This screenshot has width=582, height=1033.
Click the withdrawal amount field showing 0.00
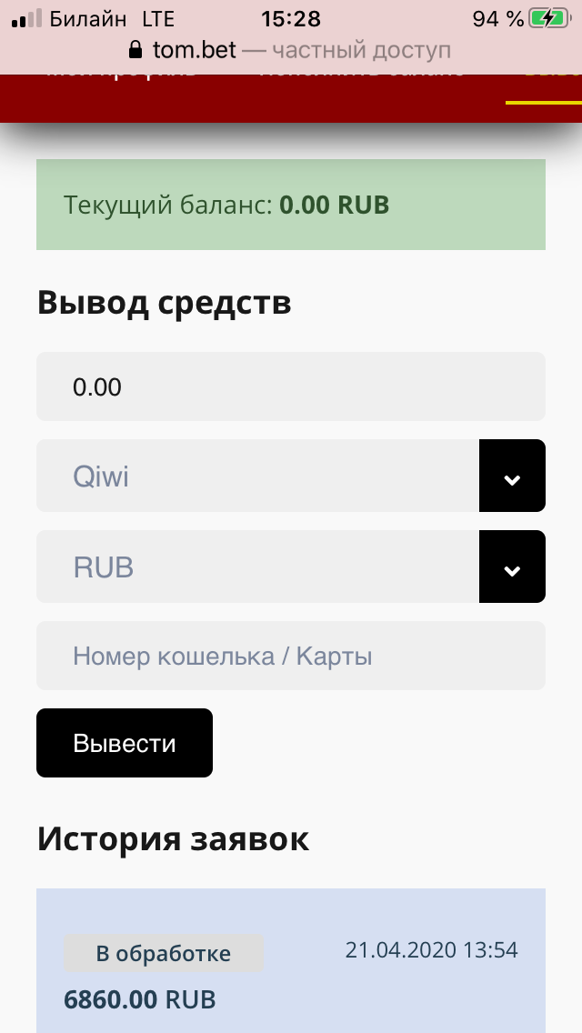[291, 386]
